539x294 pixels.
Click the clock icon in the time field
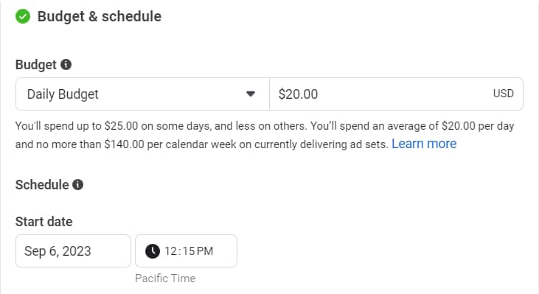pyautogui.click(x=153, y=251)
